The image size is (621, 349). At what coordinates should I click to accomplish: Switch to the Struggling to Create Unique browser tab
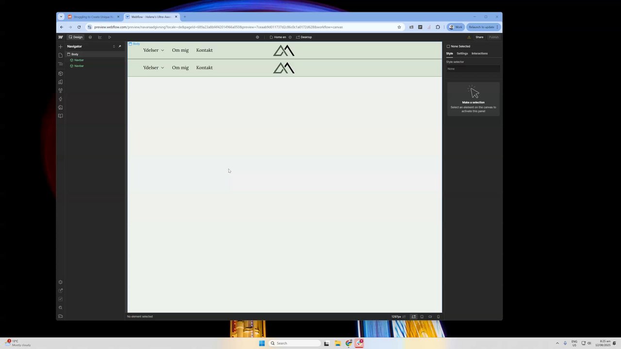click(93, 17)
